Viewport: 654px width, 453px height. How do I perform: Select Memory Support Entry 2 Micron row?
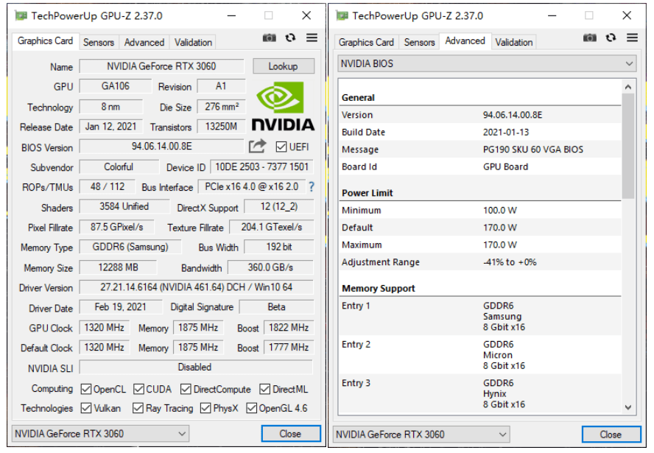[480, 355]
